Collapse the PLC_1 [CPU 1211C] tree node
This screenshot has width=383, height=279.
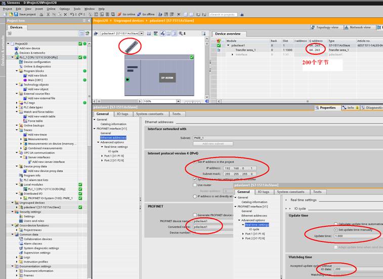[x=13, y=57]
